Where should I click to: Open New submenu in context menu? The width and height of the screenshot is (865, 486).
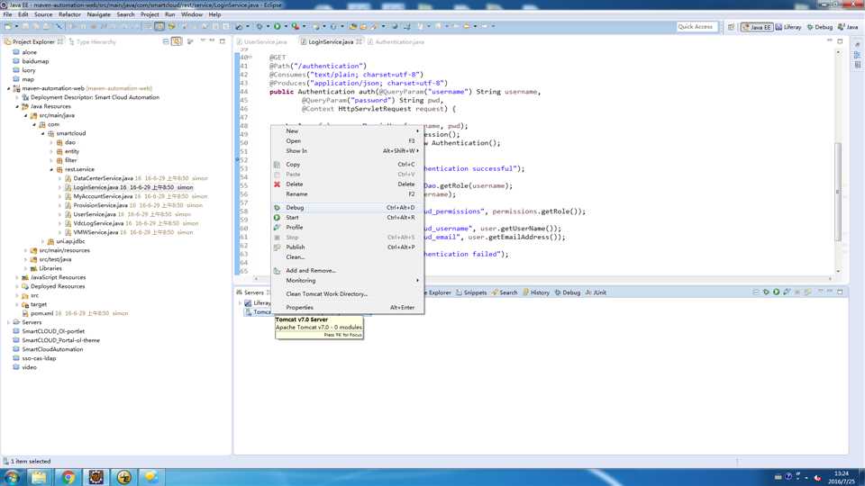pos(348,131)
